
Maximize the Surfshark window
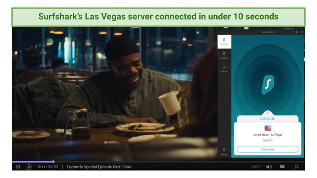tap(297, 32)
